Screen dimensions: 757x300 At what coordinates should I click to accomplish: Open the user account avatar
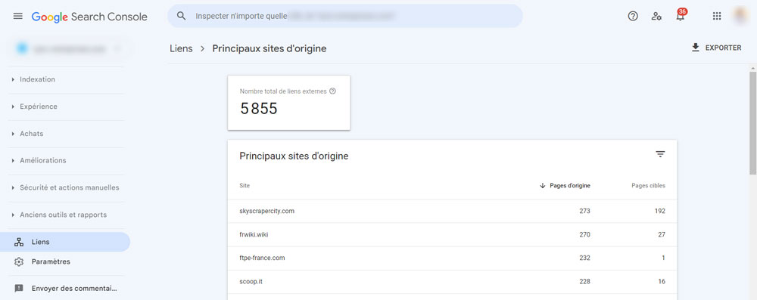(x=740, y=16)
